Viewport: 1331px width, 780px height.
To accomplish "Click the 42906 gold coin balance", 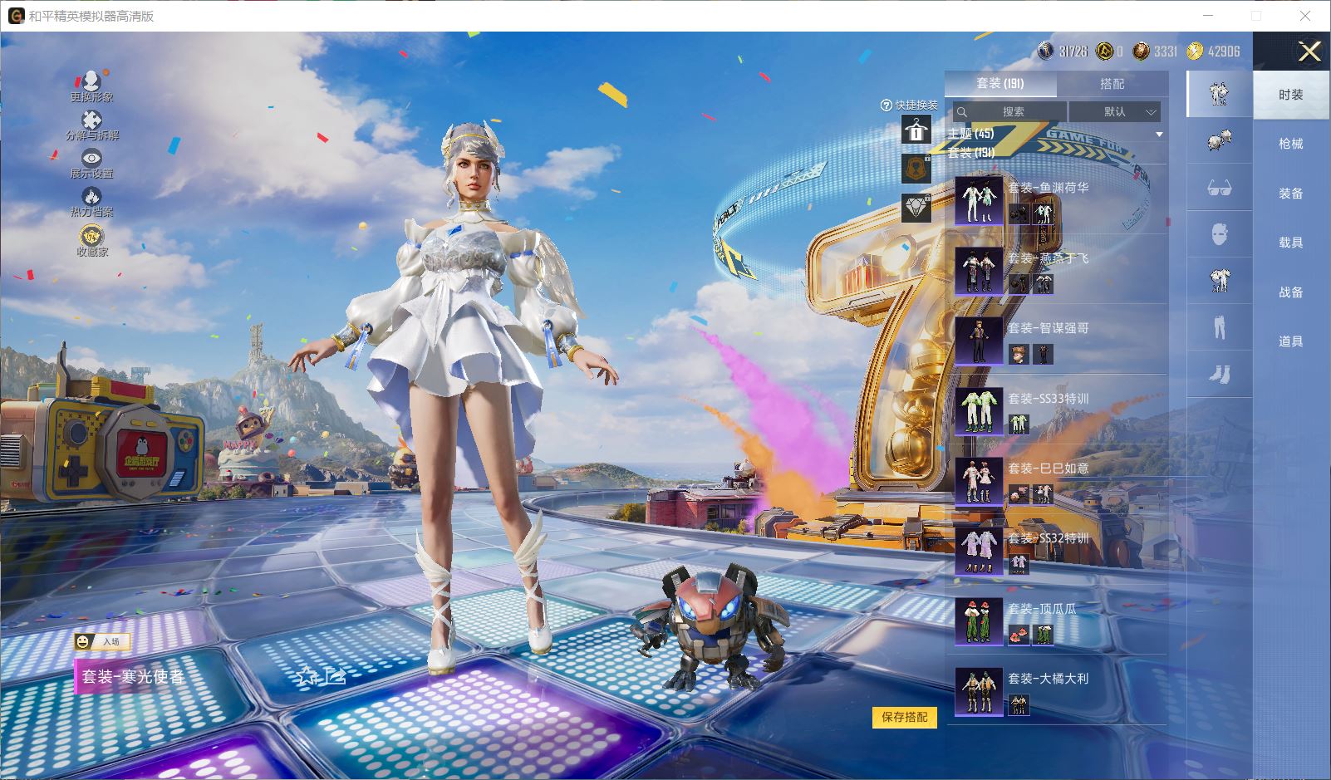I will click(1224, 52).
